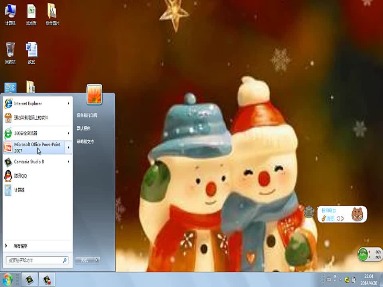
Task: Open Microsoft Office PowerPoint 2007 from Start menu
Action: pos(37,147)
